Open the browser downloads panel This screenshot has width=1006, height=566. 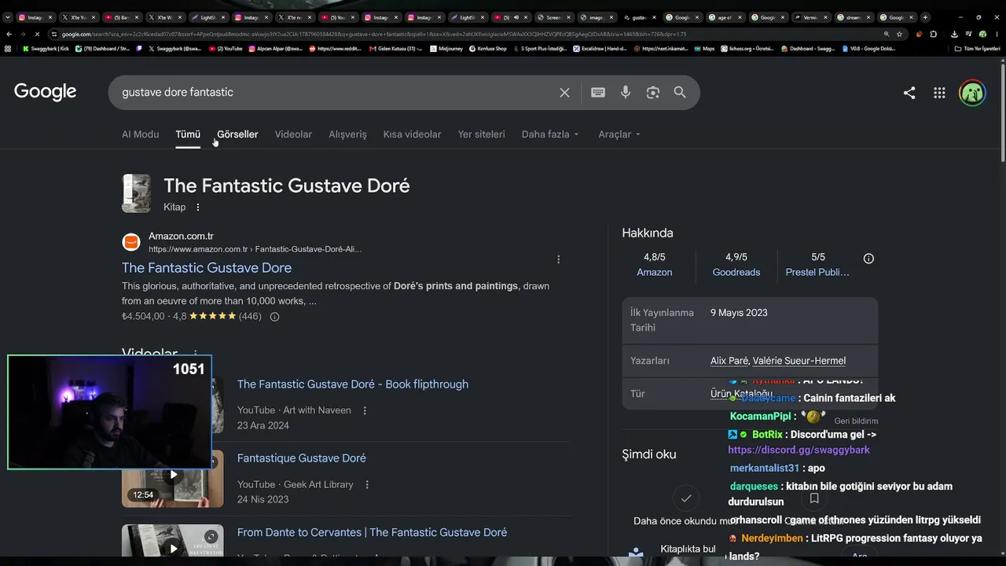(954, 35)
